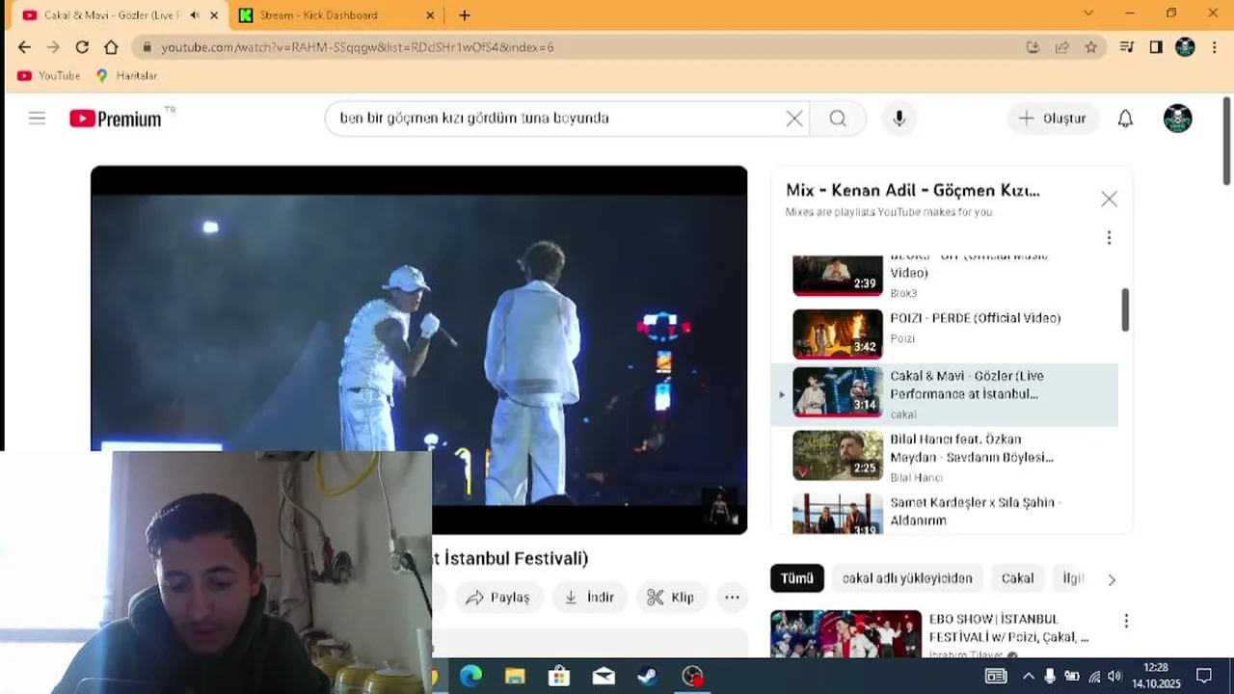Select the Cakal filter chip
This screenshot has height=694, width=1234.
(x=1017, y=578)
